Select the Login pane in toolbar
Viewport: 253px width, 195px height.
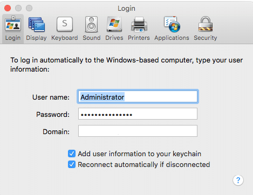(x=13, y=29)
